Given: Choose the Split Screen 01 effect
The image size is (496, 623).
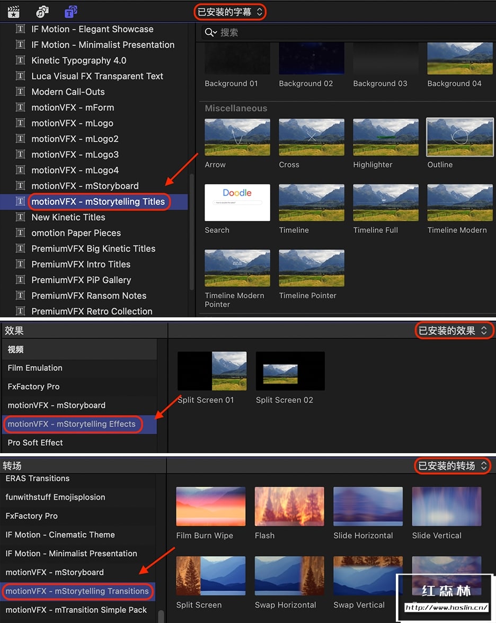Looking at the screenshot, I should click(x=212, y=371).
